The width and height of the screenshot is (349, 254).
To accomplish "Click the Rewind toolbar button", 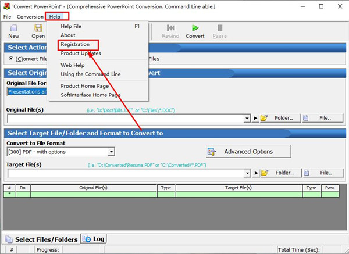I will pos(170,31).
